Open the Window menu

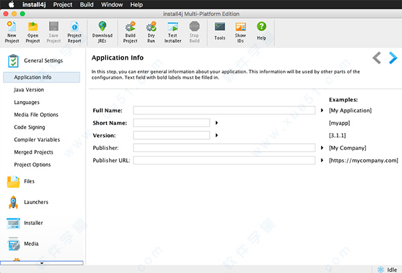[x=112, y=5]
